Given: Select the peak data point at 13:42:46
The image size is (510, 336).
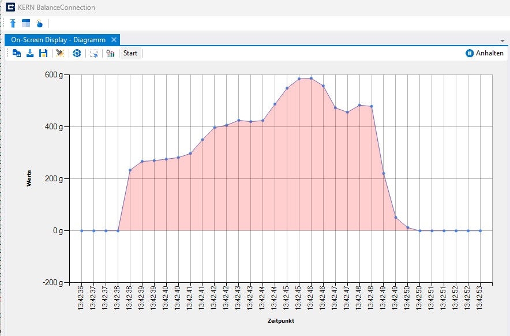Looking at the screenshot, I should (x=310, y=77).
